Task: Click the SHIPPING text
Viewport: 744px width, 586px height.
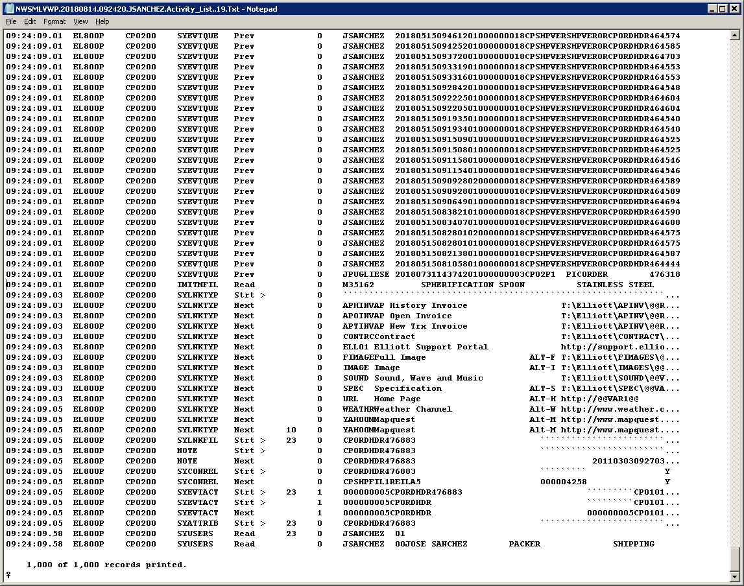Action: 634,545
